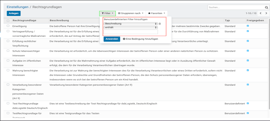The width and height of the screenshot is (270, 121).
Task: Toggle the Filter menu
Action: (107, 13)
